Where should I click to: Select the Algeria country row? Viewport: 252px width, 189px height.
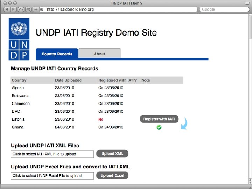coord(97,88)
